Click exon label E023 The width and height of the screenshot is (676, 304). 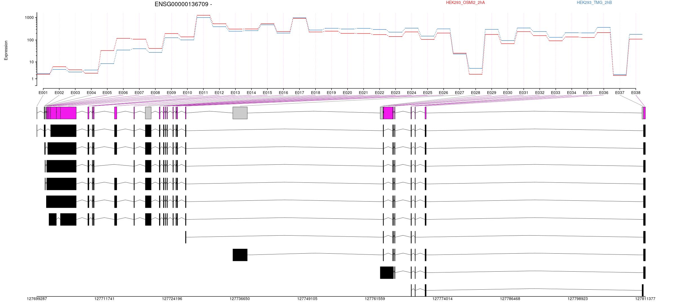395,93
